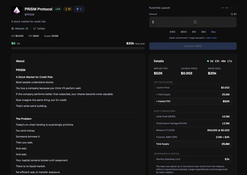247x175 pixels.
Task: Click the '× Total Supply' row in FDV Calculation
Action: pos(193,94)
